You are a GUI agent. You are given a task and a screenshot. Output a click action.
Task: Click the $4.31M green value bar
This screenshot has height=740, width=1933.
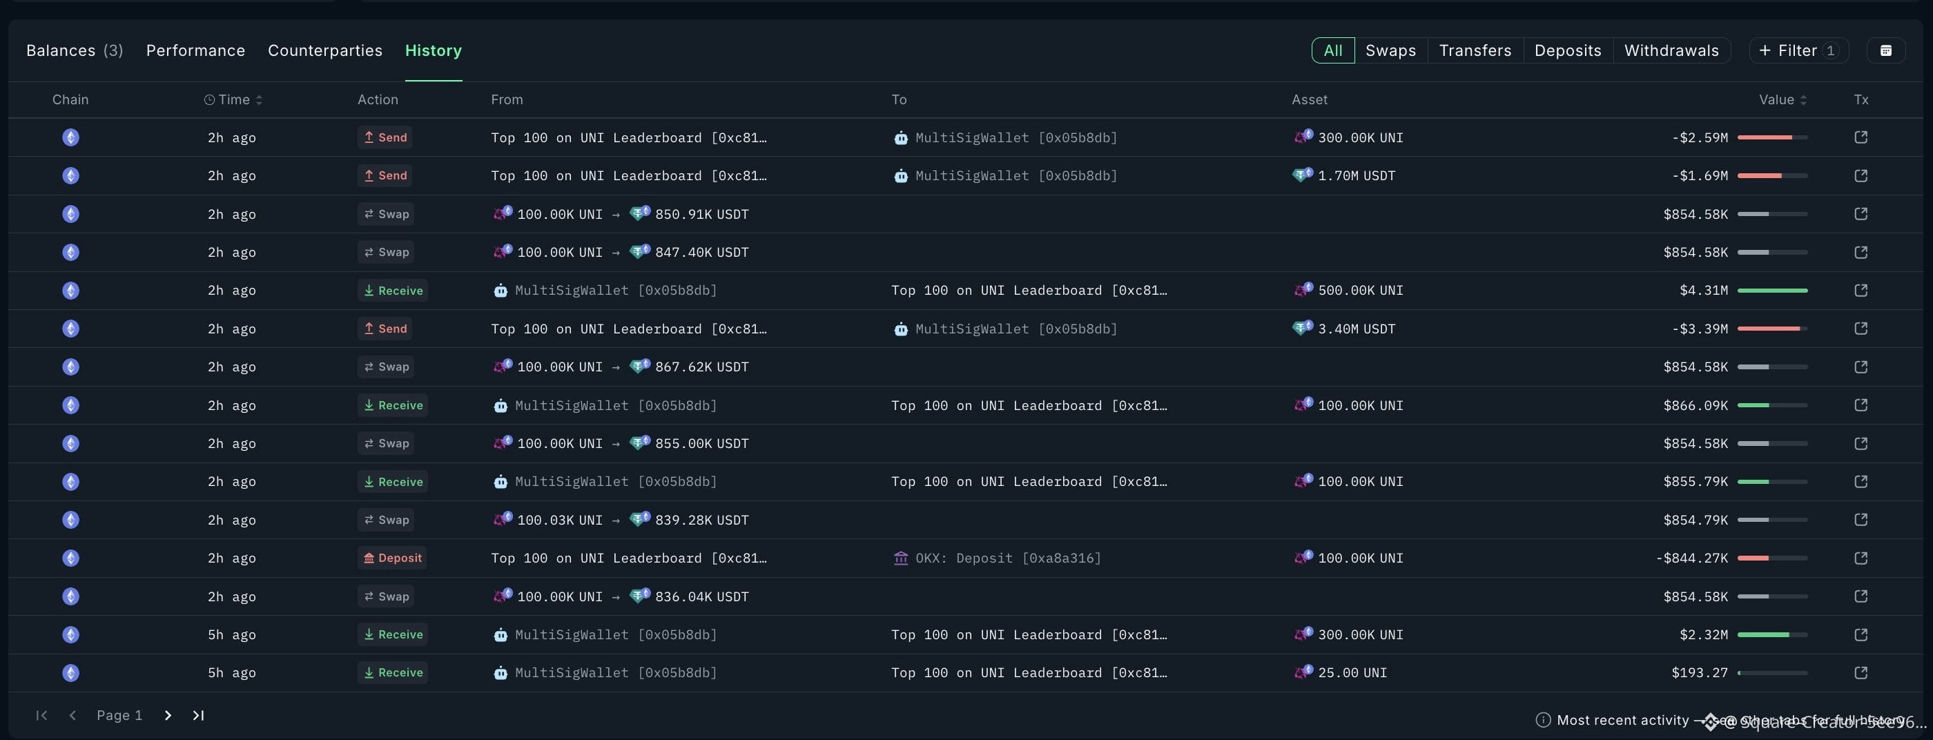coord(1772,291)
